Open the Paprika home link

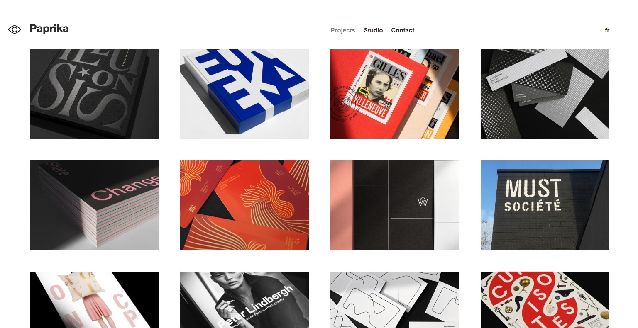pos(49,29)
